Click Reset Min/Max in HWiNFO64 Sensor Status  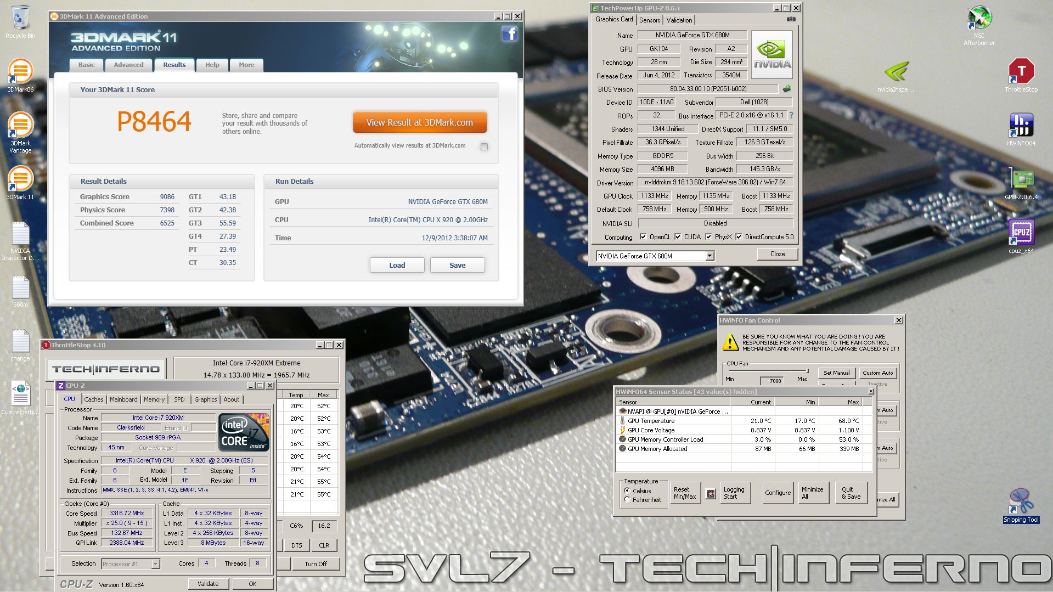[x=684, y=493]
